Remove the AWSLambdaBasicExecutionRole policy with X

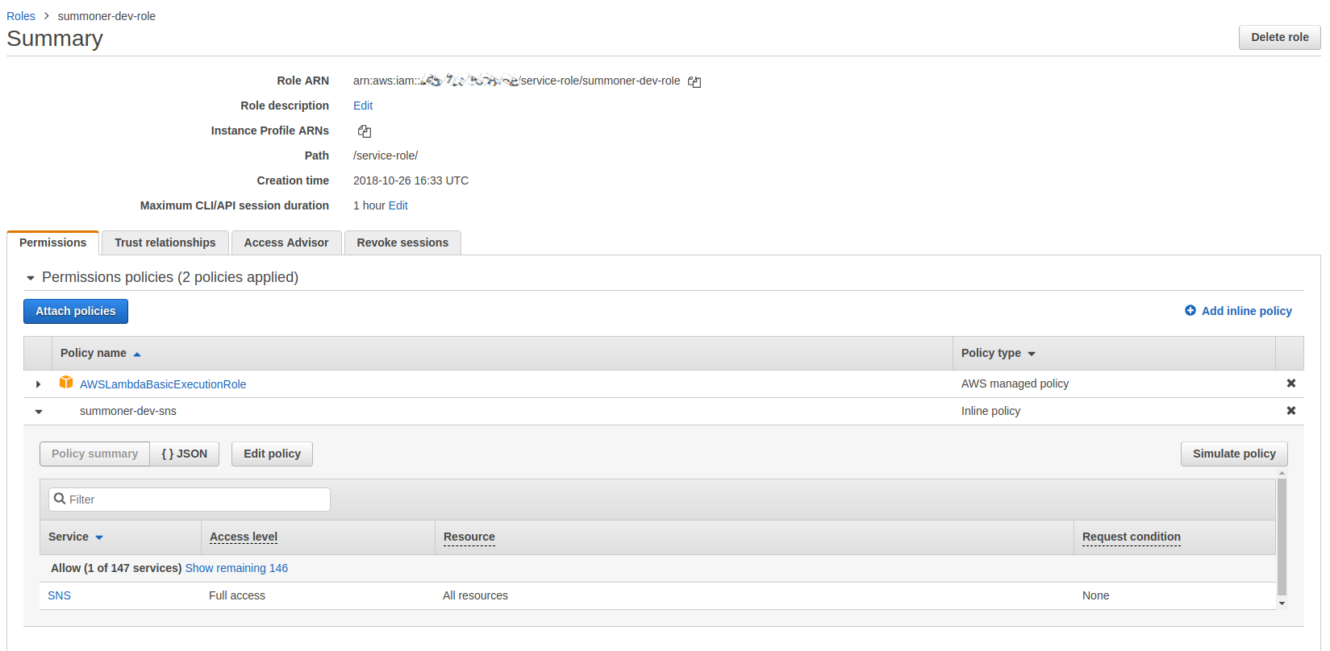pyautogui.click(x=1290, y=384)
